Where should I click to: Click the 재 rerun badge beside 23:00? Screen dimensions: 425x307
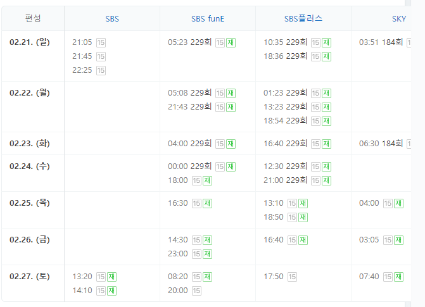[x=207, y=254]
